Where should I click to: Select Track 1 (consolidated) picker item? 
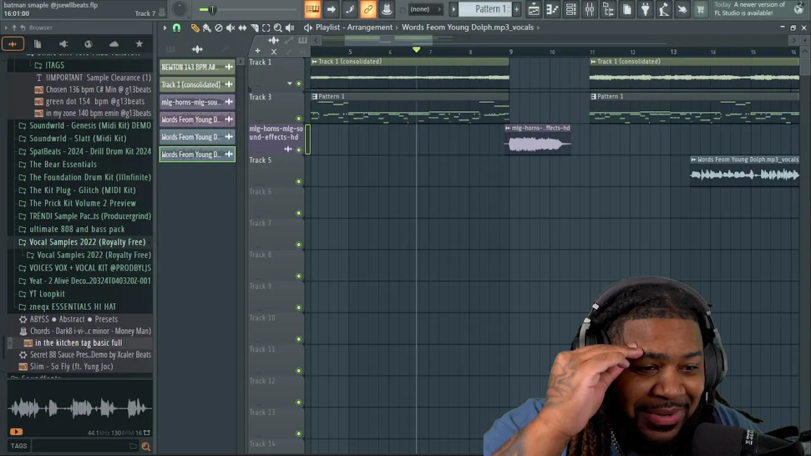[x=197, y=84]
